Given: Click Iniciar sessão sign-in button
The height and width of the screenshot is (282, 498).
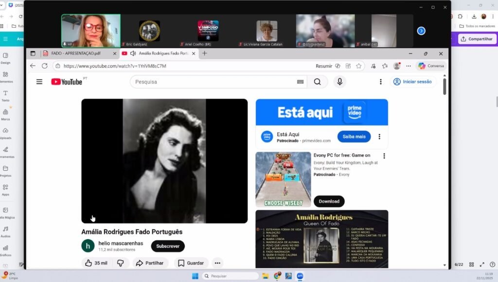Looking at the screenshot, I should click(x=412, y=82).
